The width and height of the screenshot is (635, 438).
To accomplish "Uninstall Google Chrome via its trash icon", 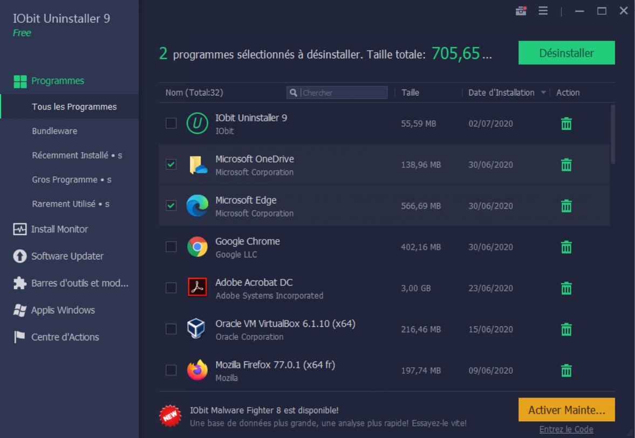I will [565, 247].
